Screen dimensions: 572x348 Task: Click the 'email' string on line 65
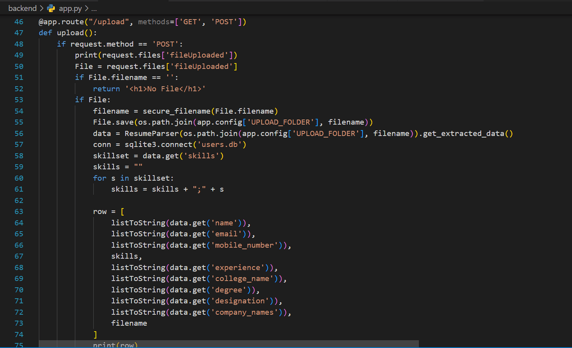226,234
